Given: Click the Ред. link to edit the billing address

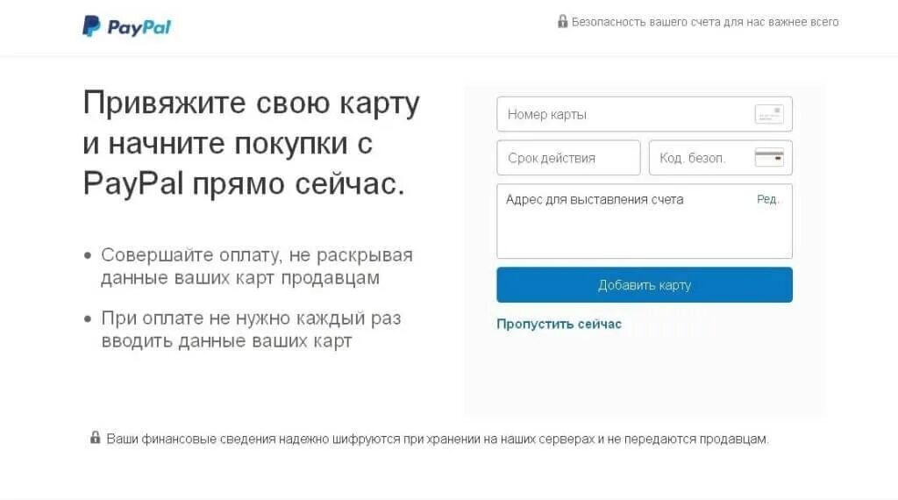Looking at the screenshot, I should 767,199.
